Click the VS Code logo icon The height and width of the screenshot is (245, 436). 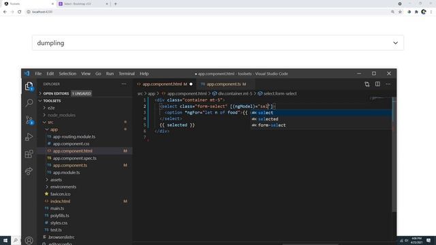point(27,73)
